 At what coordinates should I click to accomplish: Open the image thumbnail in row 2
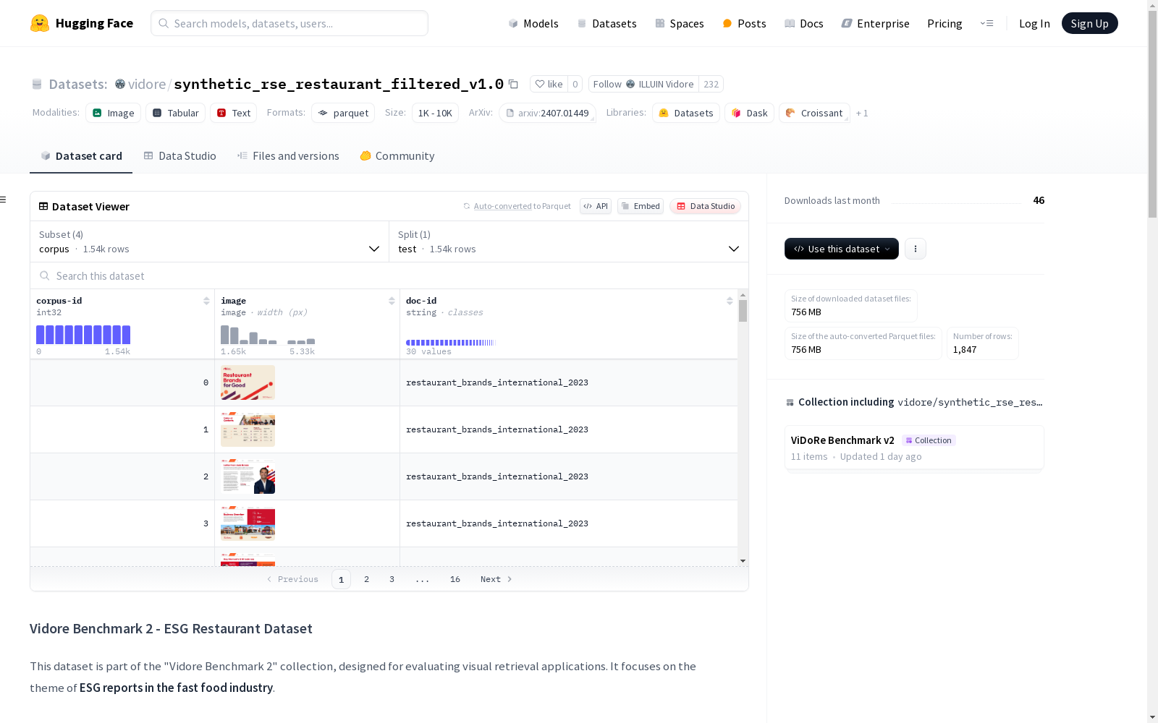pos(248,476)
